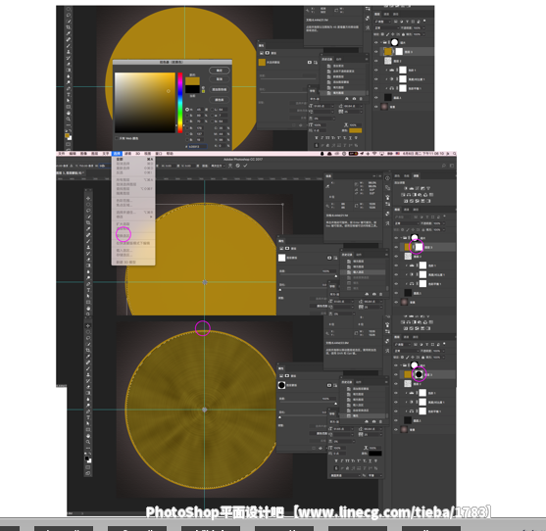Open blend mode dropdown in top Layers panel
The height and width of the screenshot is (531, 546).
click(x=386, y=27)
